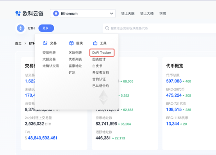Click the 交易 category icon in menu
The height and width of the screenshot is (155, 216).
tap(45, 43)
